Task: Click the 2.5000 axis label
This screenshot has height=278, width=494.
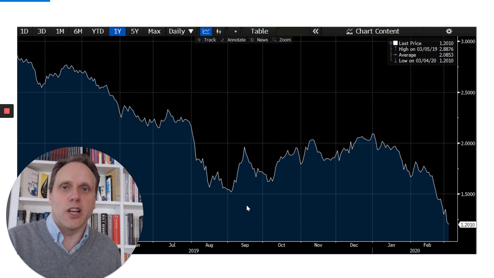Action: pyautogui.click(x=468, y=93)
